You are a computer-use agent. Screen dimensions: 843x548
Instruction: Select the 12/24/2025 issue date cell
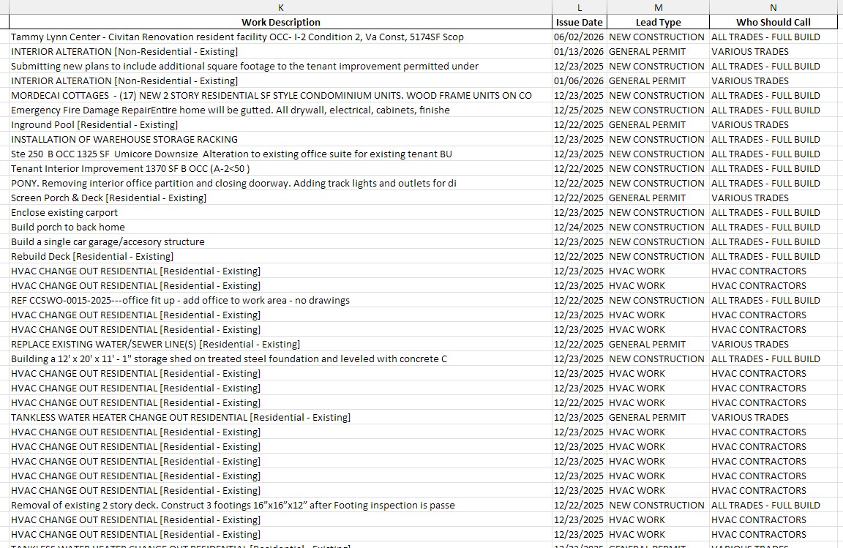coord(579,227)
